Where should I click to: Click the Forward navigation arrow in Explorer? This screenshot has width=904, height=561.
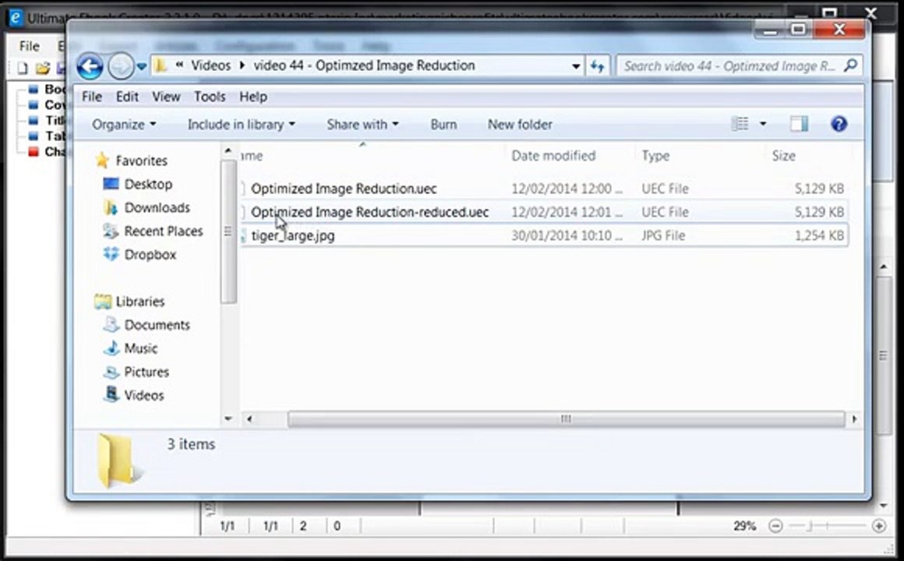[x=121, y=67]
